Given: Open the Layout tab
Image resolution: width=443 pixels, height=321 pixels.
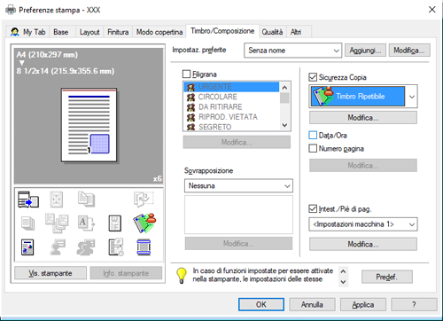Looking at the screenshot, I should [x=89, y=32].
